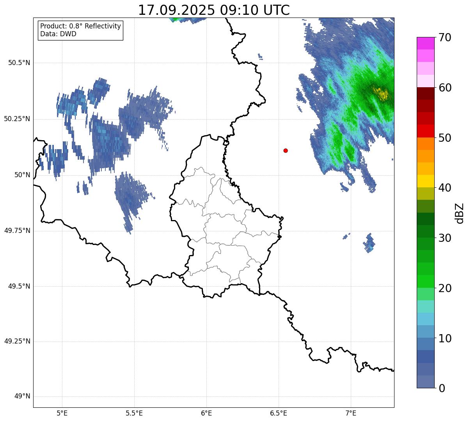Click the small isolated echo near 49.7°N 7.1°E

[x=369, y=243]
